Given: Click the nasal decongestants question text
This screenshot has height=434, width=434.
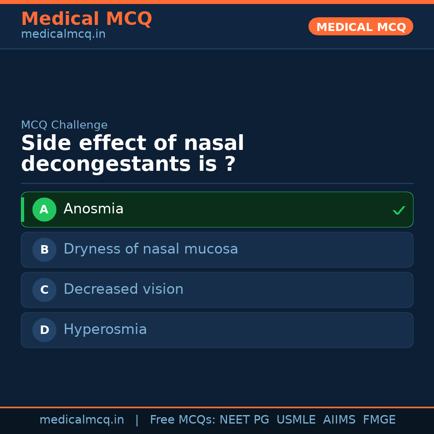Looking at the screenshot, I should [x=133, y=154].
